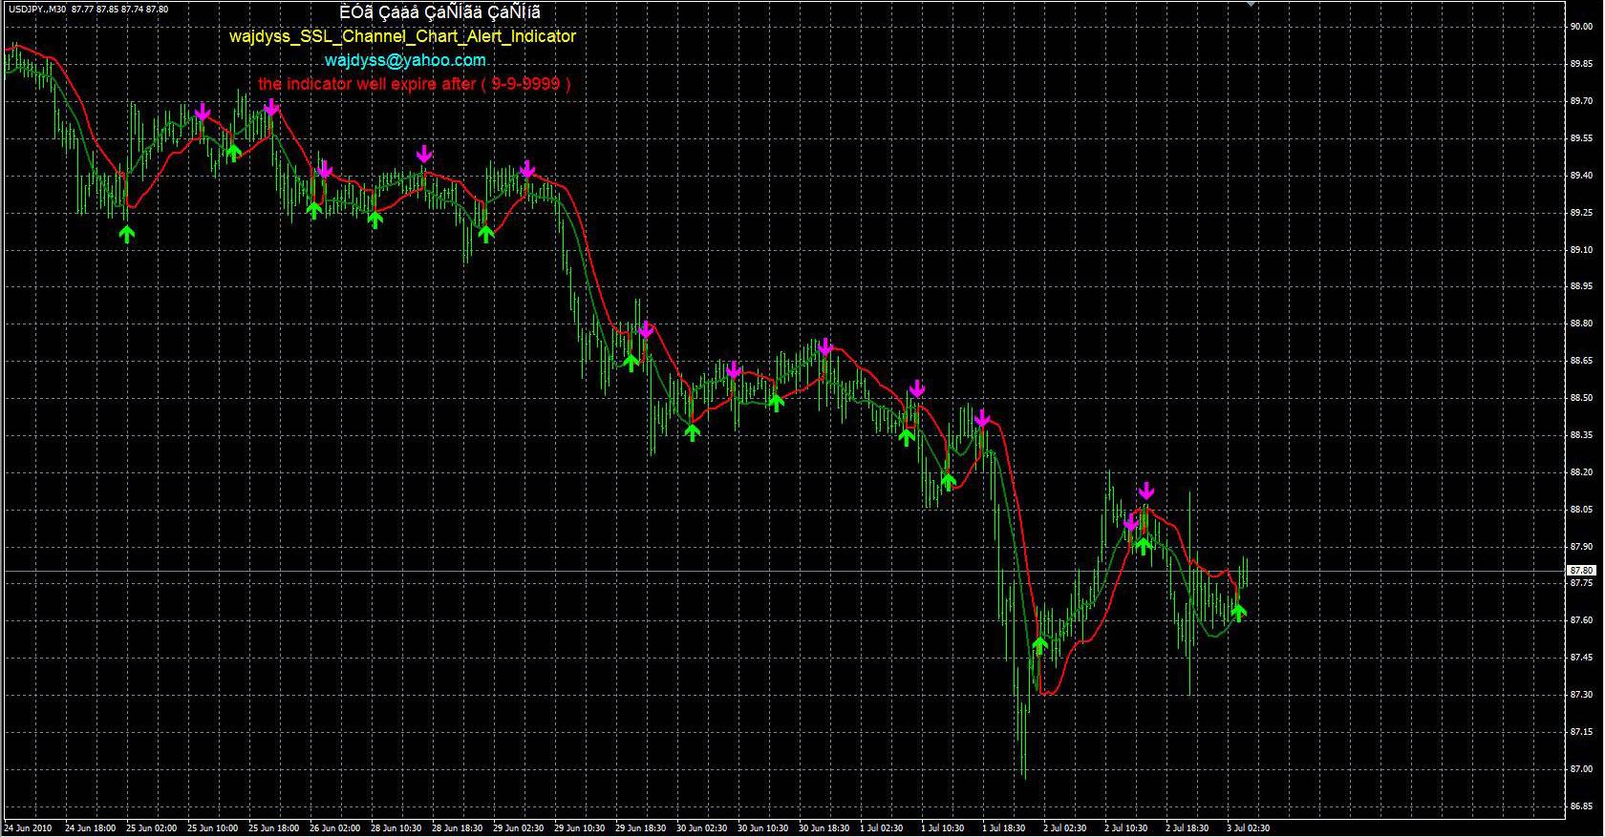Click the 87.60 price scale label
This screenshot has width=1605, height=837.
1580,620
